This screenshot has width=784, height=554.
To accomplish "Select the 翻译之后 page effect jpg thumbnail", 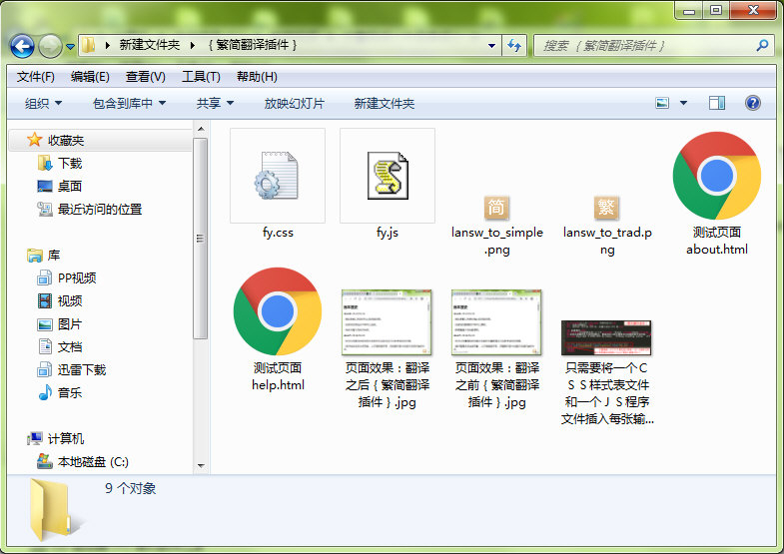I will [x=388, y=322].
